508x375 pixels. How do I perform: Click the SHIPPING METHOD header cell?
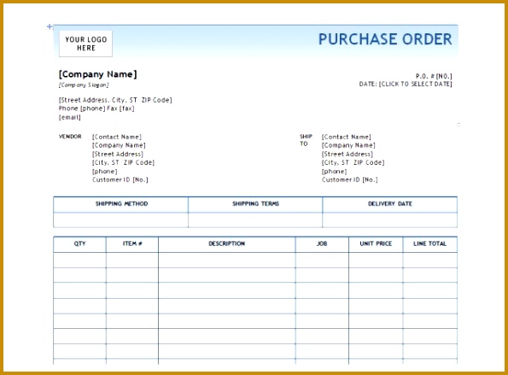pos(121,204)
